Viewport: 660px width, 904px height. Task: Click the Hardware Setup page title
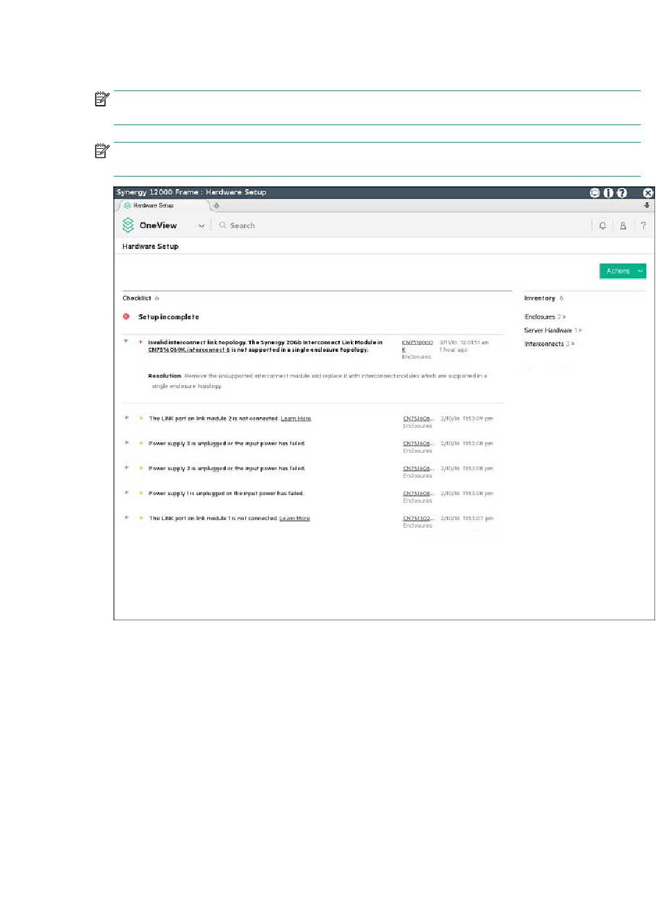150,246
